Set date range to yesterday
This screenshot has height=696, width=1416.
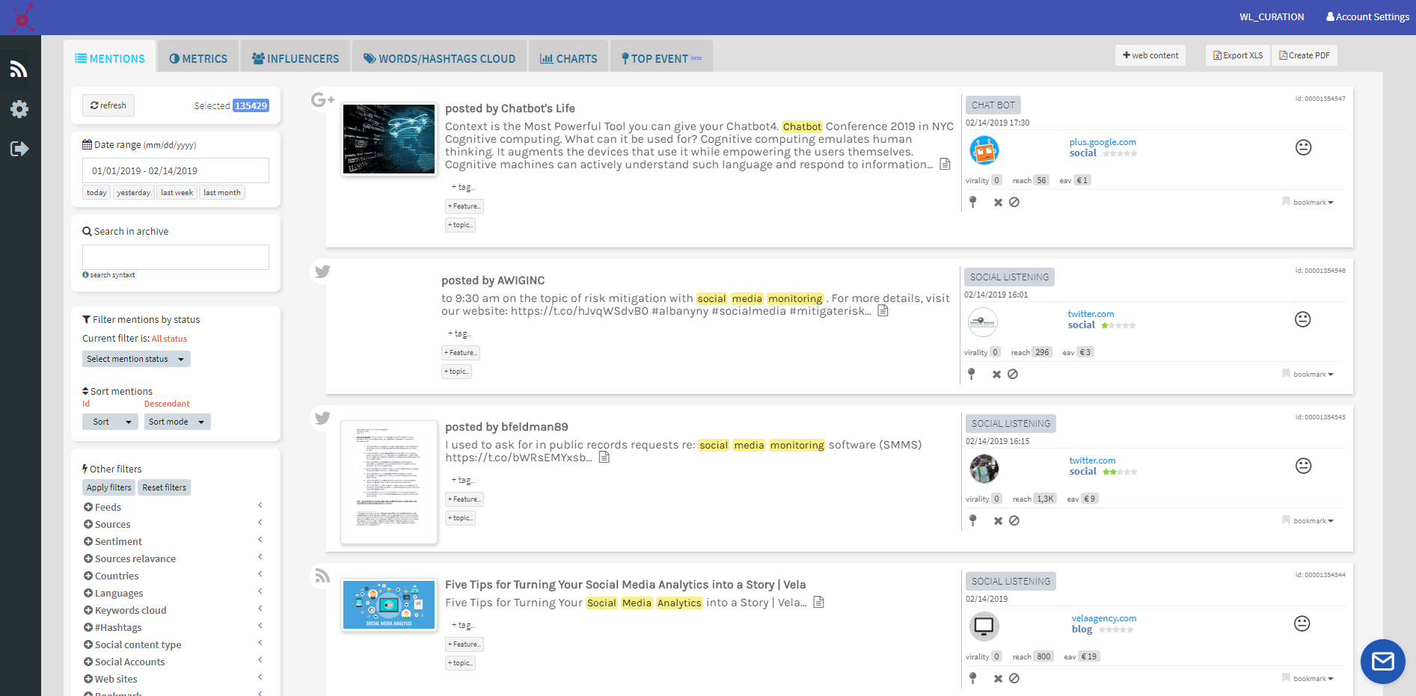[x=134, y=192]
